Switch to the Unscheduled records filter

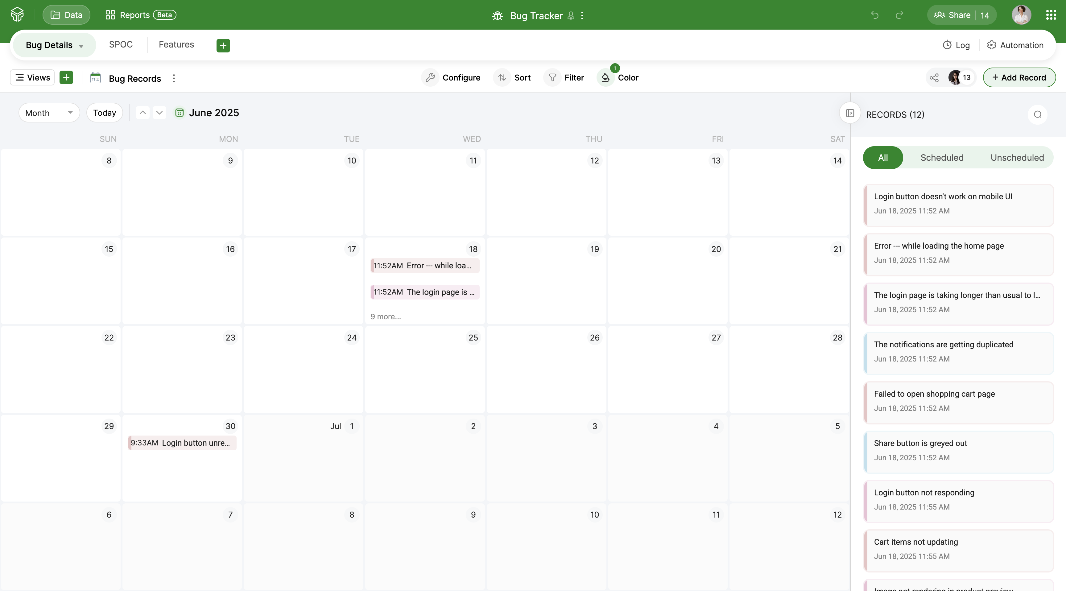(1017, 157)
